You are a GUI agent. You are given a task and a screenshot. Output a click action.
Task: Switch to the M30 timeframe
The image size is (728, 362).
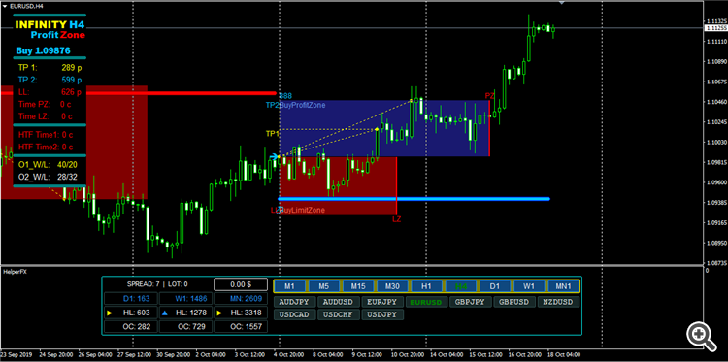coord(392,286)
